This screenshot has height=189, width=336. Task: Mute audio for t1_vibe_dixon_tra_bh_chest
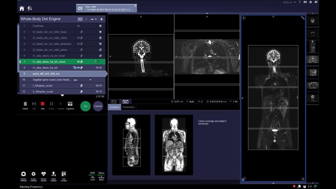click(78, 61)
